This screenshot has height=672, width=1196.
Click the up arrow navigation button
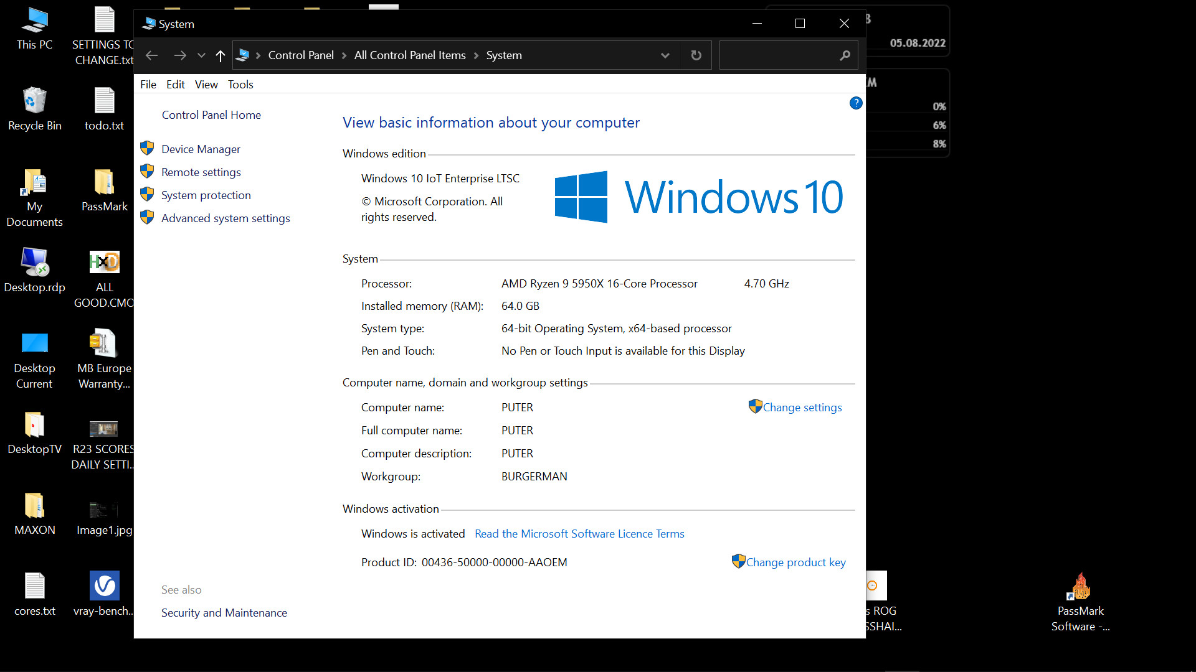220,56
